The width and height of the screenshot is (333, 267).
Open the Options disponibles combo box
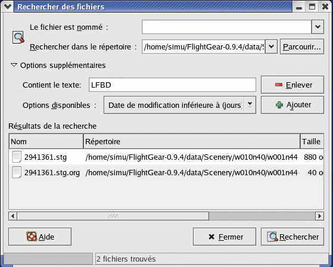pos(180,105)
